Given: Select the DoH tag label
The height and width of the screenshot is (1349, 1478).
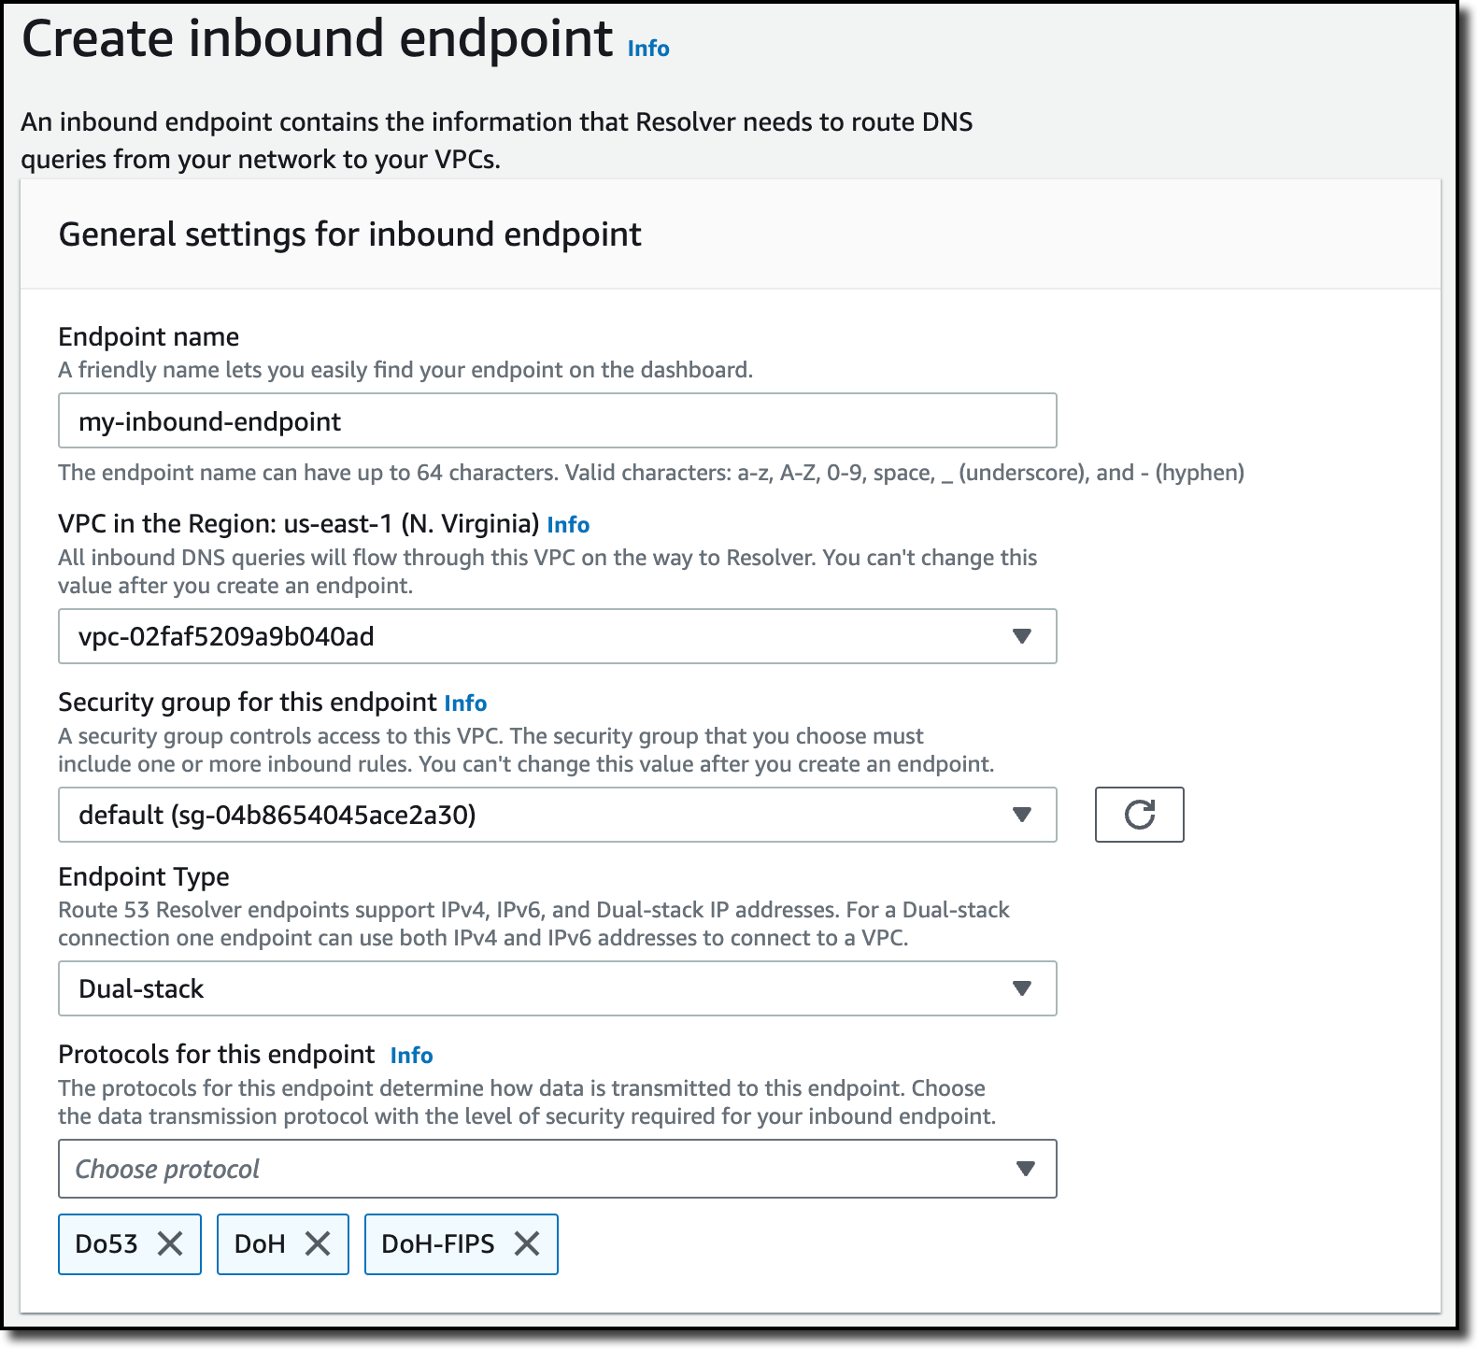Looking at the screenshot, I should pyautogui.click(x=260, y=1244).
